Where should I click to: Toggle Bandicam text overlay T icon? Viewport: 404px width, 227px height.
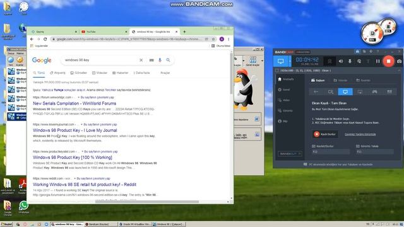click(368, 61)
